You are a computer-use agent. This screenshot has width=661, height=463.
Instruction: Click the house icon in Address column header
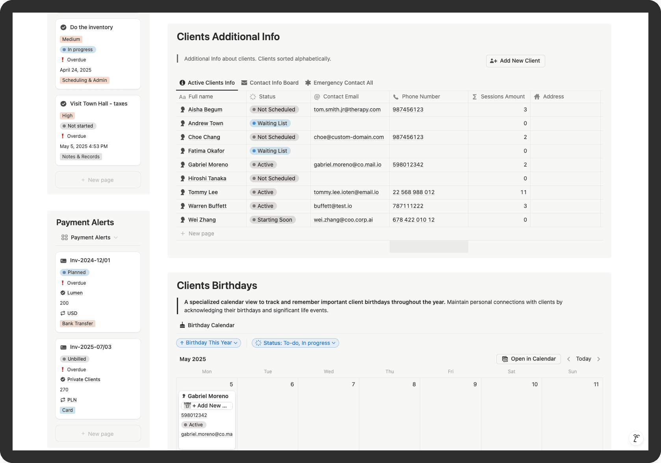click(537, 97)
